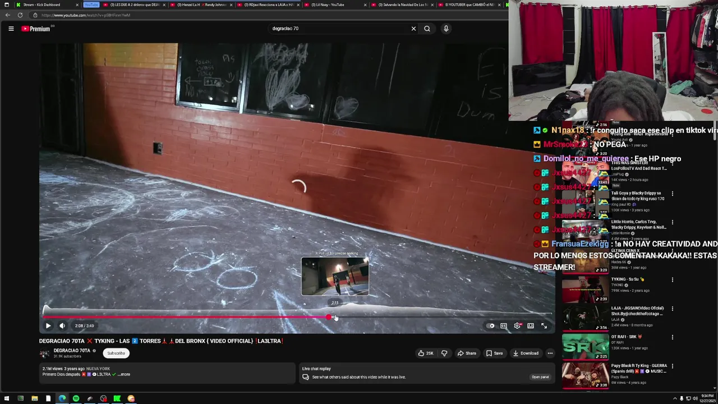
Task: Enter full screen mode
Action: tap(544, 325)
